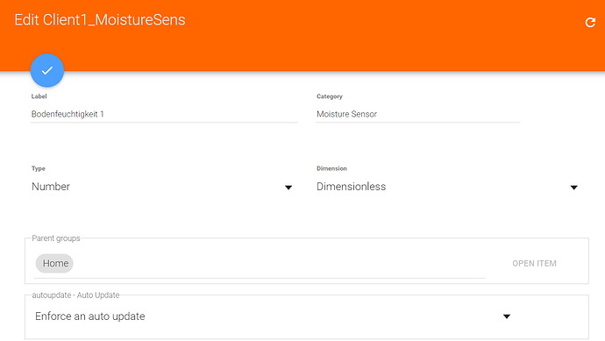Screen dimensions: 605x341
Task: Select the Home parent group chip
Action: 54,264
